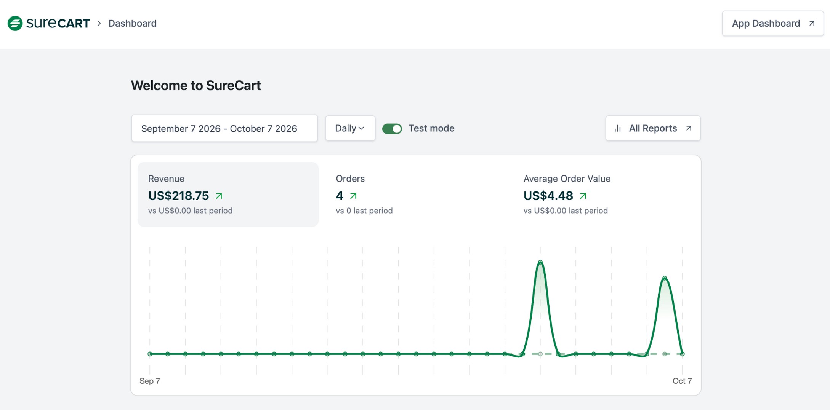The image size is (830, 410).
Task: Click 'vs 0 last period' under Orders
Action: tap(364, 211)
